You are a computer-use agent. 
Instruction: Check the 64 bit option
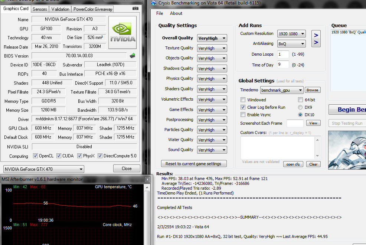pos(300,100)
